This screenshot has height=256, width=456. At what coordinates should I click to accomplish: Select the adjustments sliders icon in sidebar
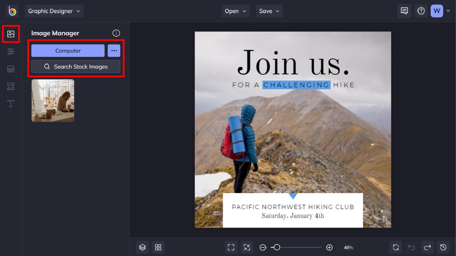11,51
